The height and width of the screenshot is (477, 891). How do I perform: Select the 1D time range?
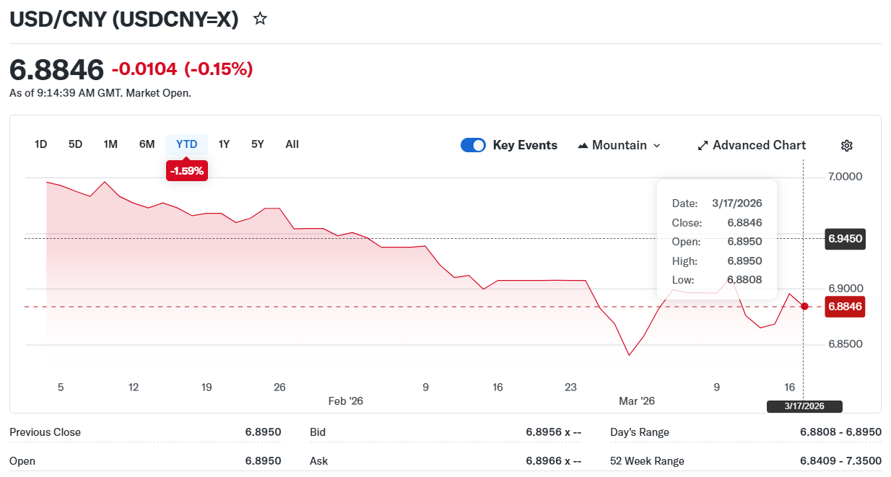[x=40, y=144]
